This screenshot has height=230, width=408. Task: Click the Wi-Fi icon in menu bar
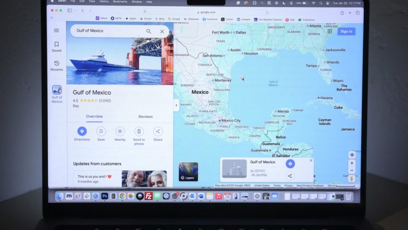pyautogui.click(x=313, y=3)
